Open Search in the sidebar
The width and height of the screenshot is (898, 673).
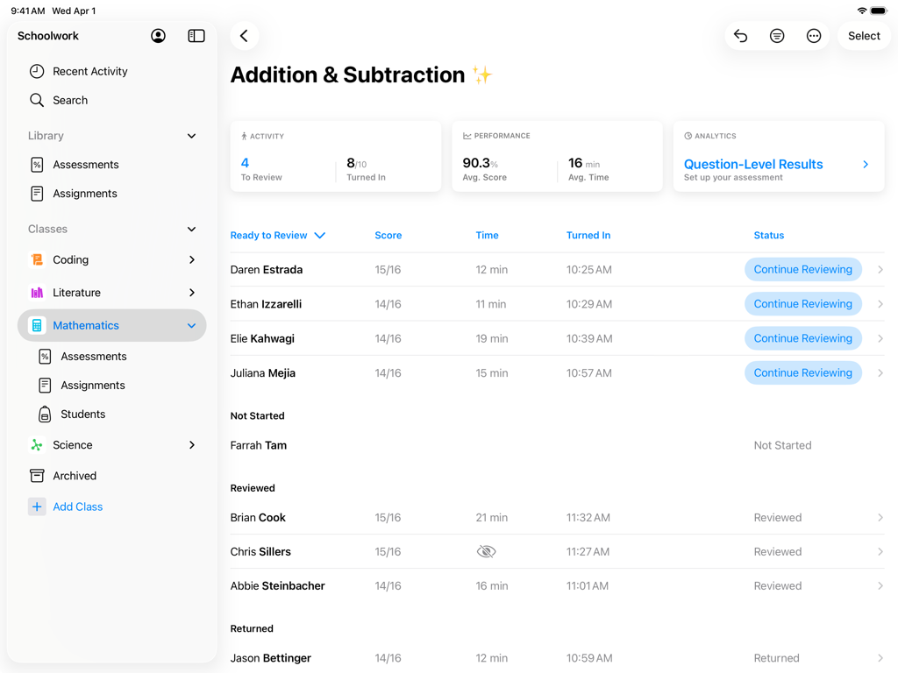[70, 100]
